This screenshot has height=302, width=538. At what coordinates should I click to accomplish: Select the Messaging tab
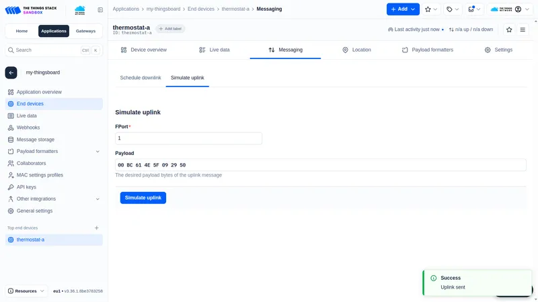pyautogui.click(x=285, y=50)
